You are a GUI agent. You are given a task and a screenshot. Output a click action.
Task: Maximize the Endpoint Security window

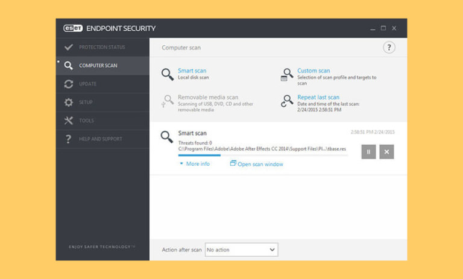tap(383, 28)
